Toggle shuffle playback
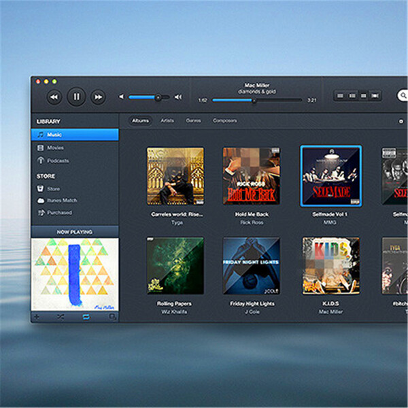Viewport: 408px width, 408px height. tap(61, 317)
